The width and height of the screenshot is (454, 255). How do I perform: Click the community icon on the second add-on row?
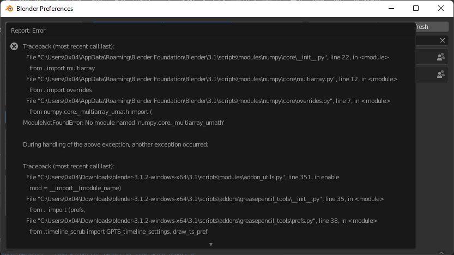440,74
